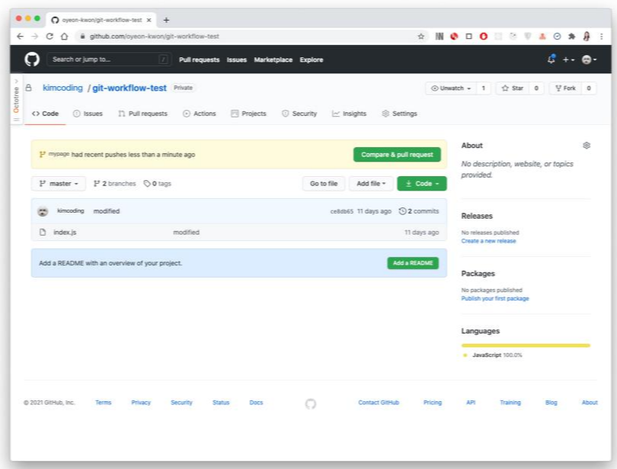
Task: Click the Go to file button
Action: point(324,184)
